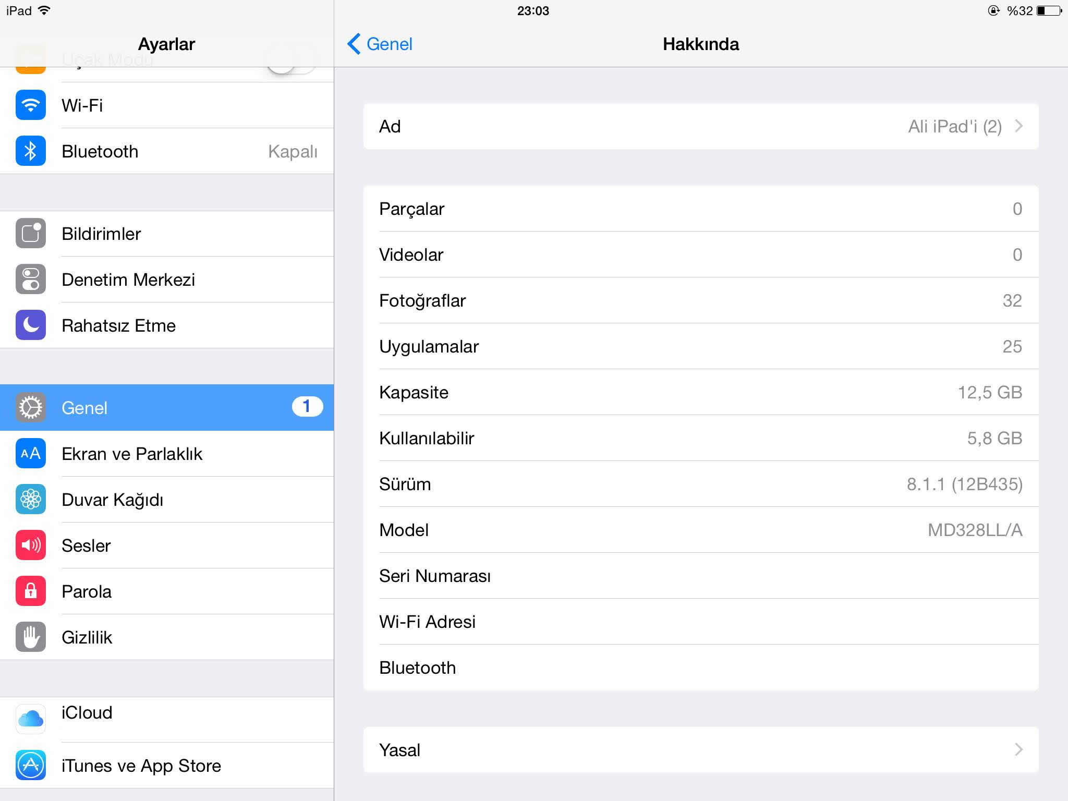Image resolution: width=1068 pixels, height=801 pixels.
Task: Tap the Seri Numarası row
Action: (x=701, y=576)
